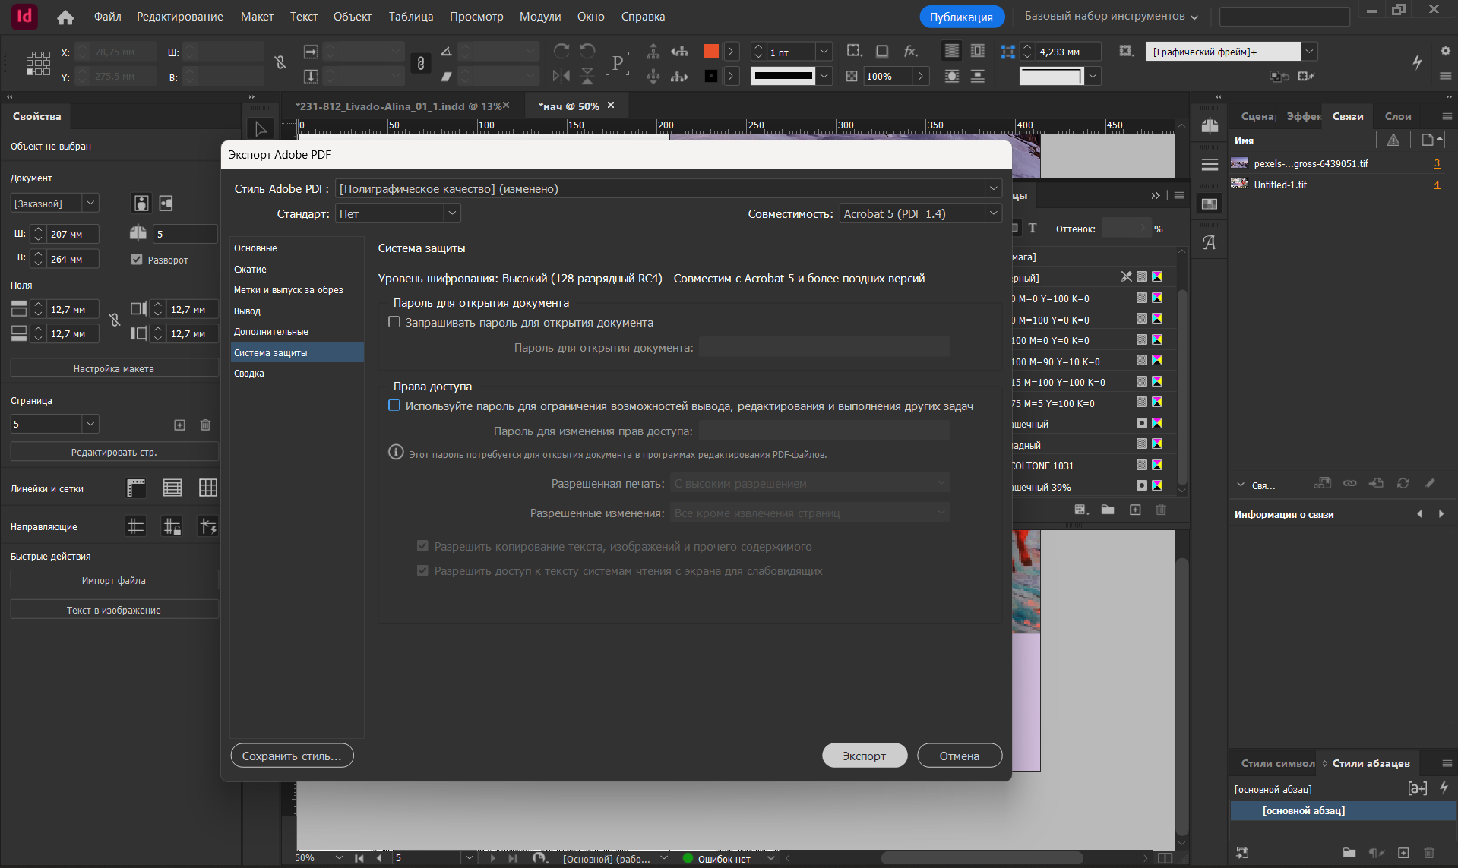
Task: Enable require password to open document
Action: tap(394, 322)
